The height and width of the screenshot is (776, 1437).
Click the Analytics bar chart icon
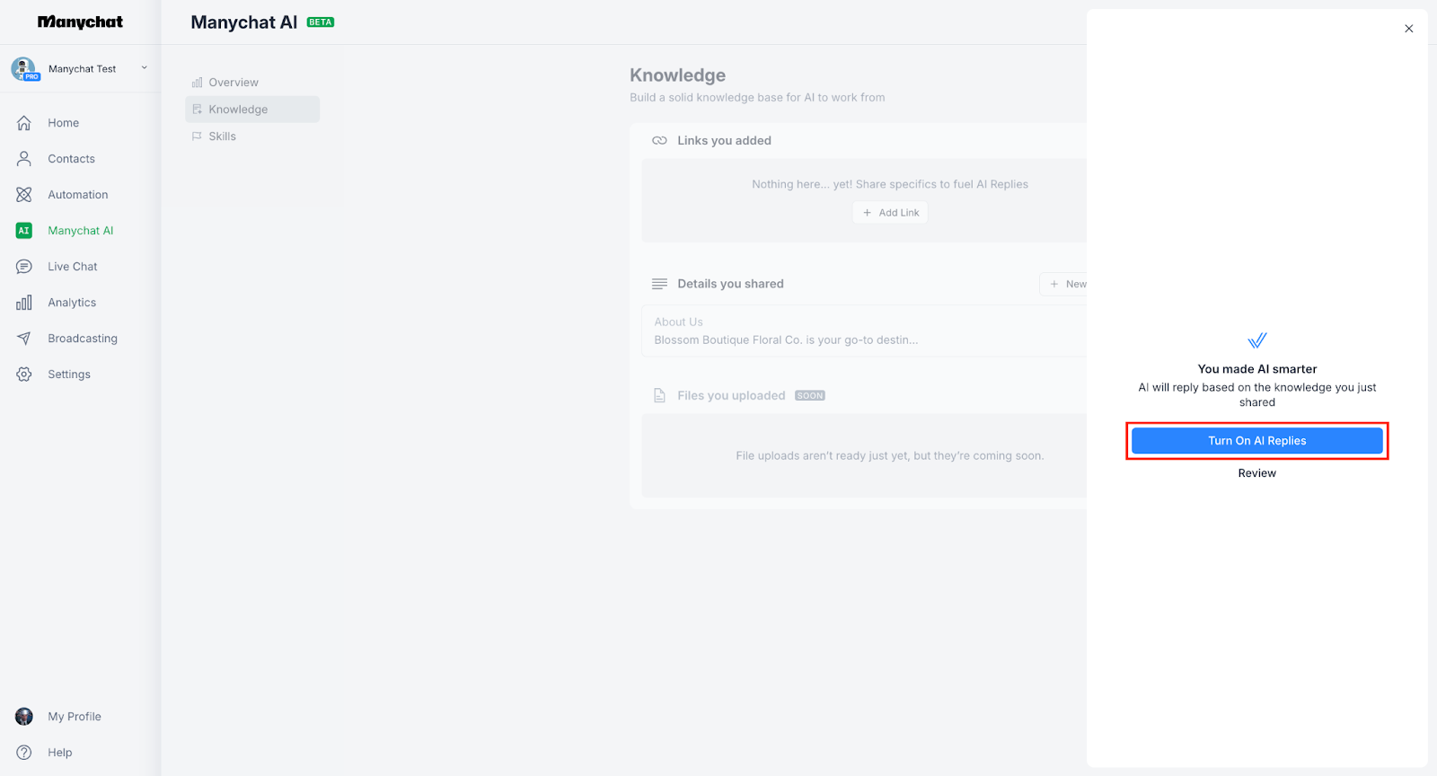pos(24,303)
